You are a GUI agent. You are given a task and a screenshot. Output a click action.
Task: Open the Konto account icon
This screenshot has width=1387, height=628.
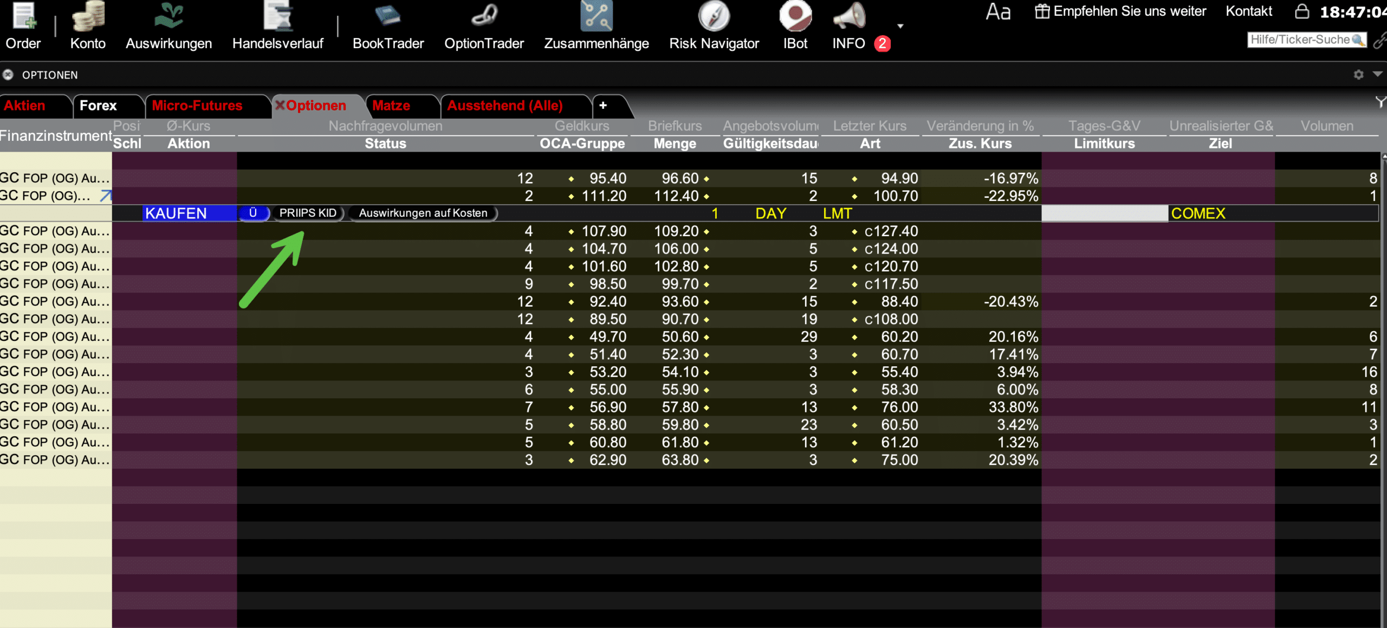(x=88, y=26)
